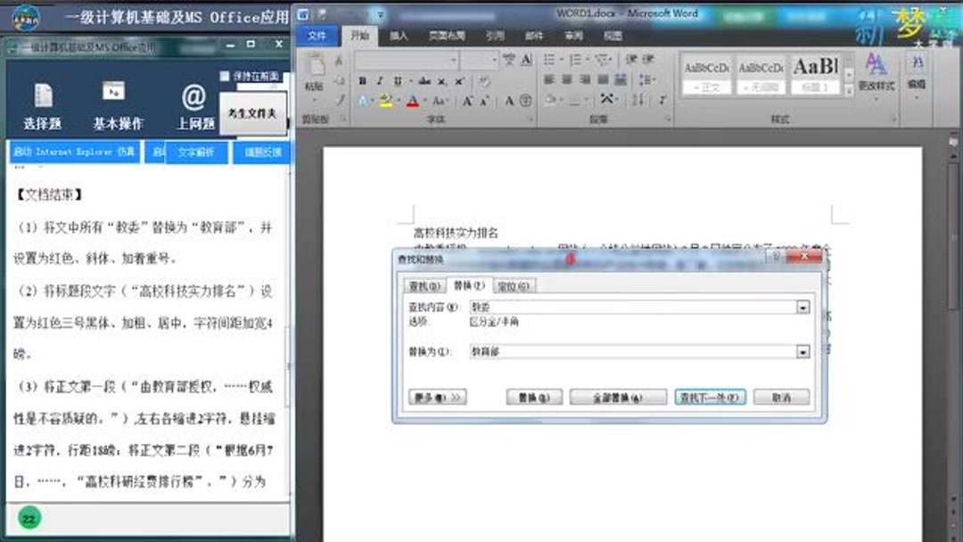Click the Format Painter icon under Paste
Image resolution: width=963 pixels, height=542 pixels.
click(x=340, y=99)
